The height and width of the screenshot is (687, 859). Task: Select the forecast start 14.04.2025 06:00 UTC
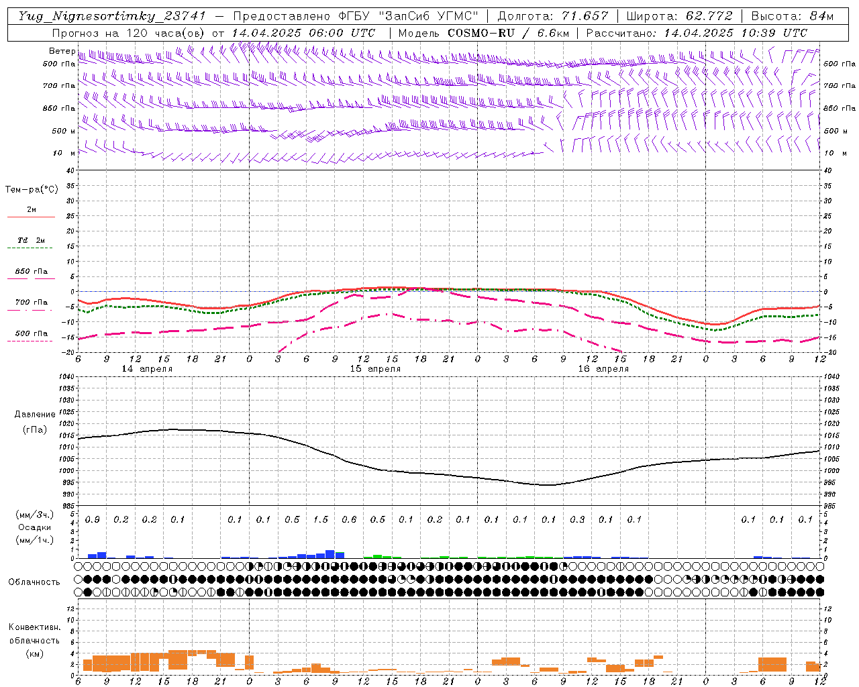click(303, 33)
